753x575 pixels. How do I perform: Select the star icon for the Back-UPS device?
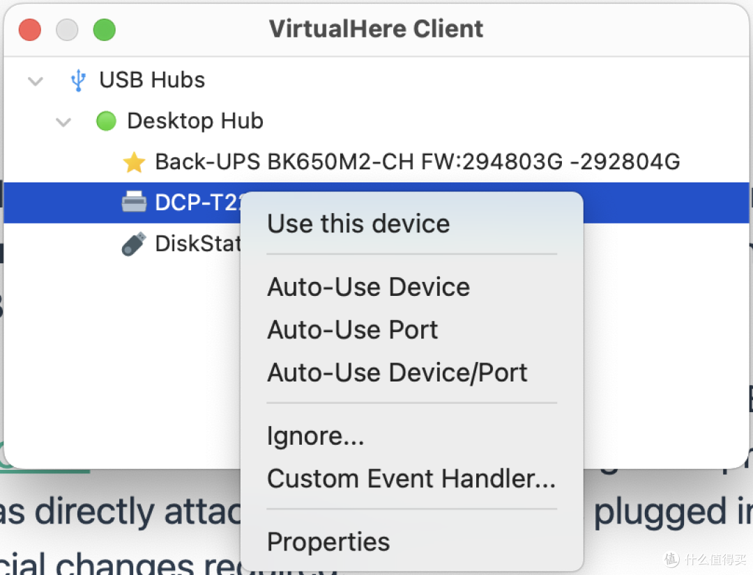[x=134, y=162]
